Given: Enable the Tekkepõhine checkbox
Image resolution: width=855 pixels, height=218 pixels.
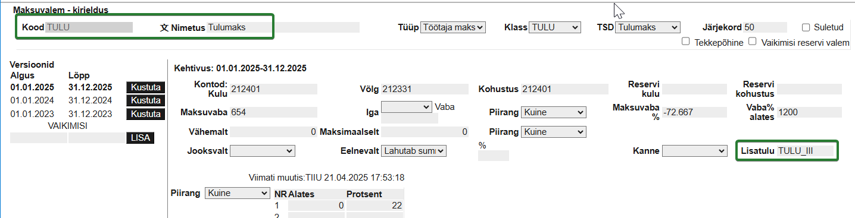Looking at the screenshot, I should 686,42.
